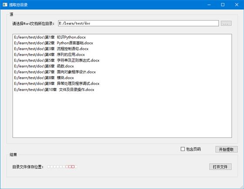The width and height of the screenshot is (244, 189).
Task: Select 第10章 文件及目录操作.docx entry
Action: click(54, 90)
